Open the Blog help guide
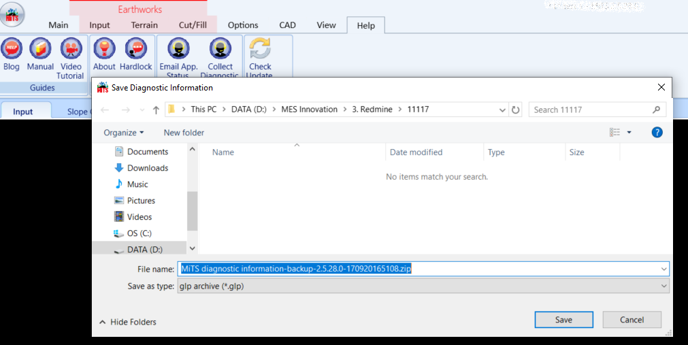688x345 pixels. [x=12, y=54]
